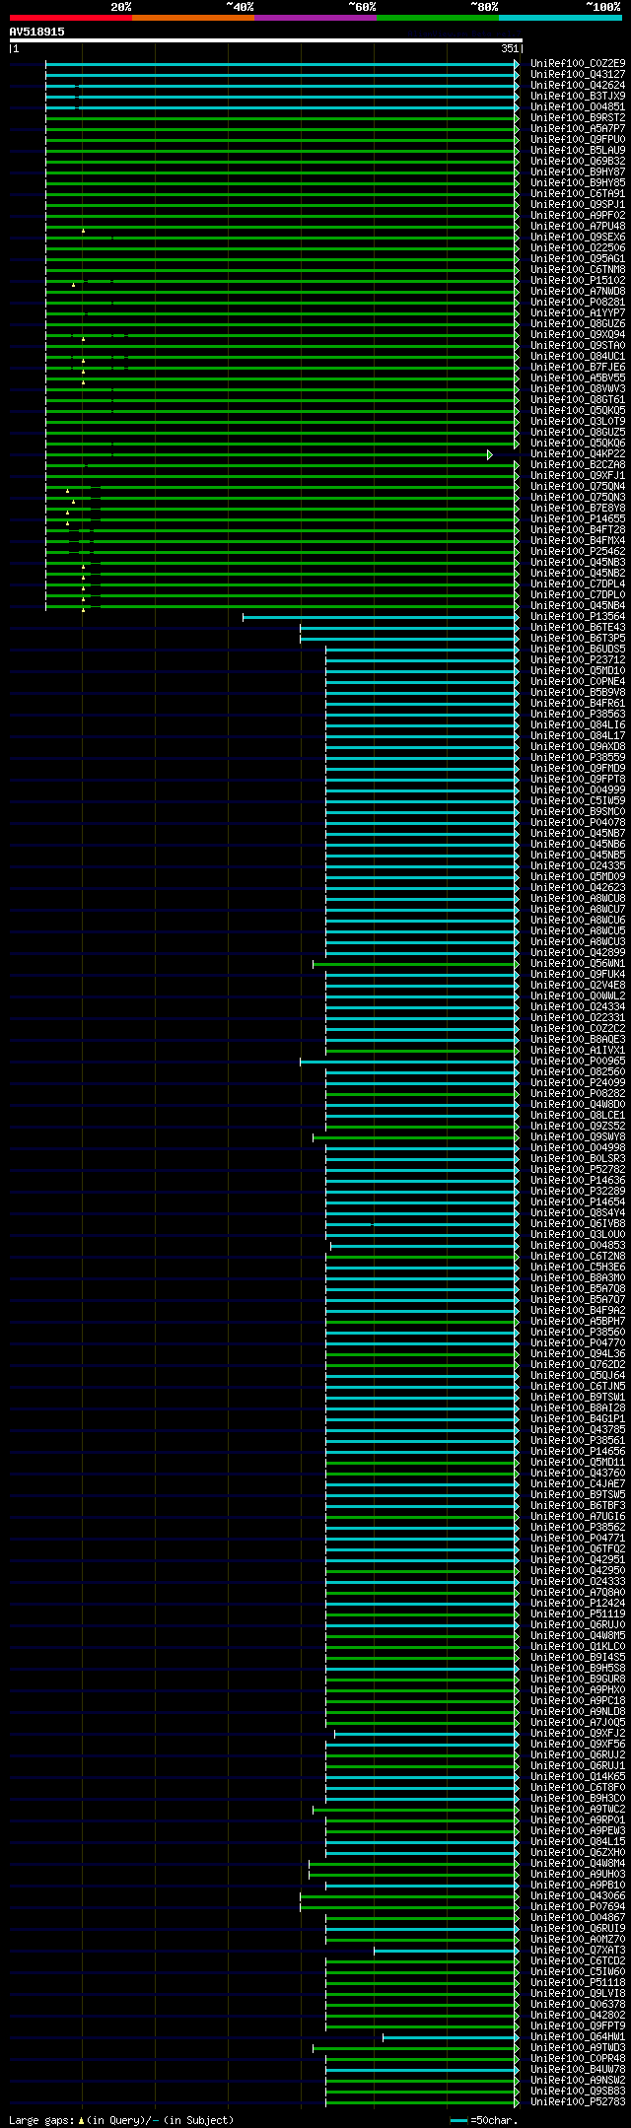Select the UniRef100_A9PF02 label

coord(578,216)
